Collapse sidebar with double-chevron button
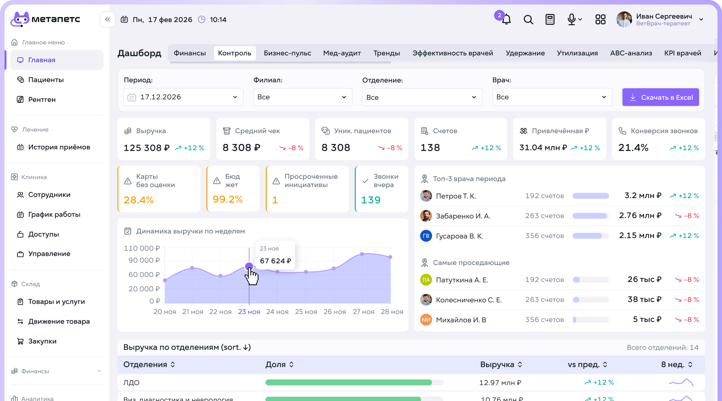 (107, 20)
